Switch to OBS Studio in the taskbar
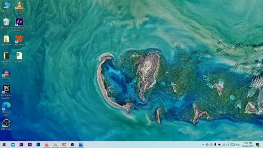The height and width of the screenshot is (148, 263). [72, 144]
